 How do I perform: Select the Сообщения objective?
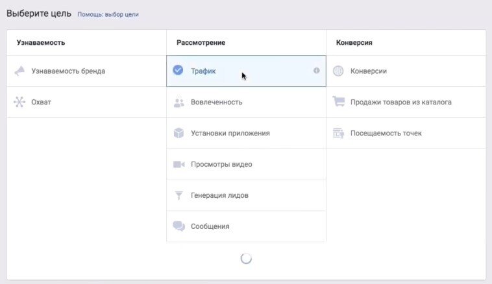click(x=246, y=226)
